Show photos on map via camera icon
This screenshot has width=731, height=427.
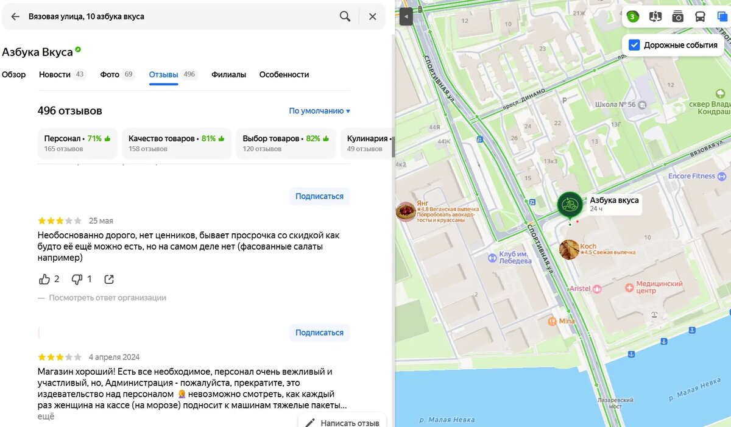(677, 16)
